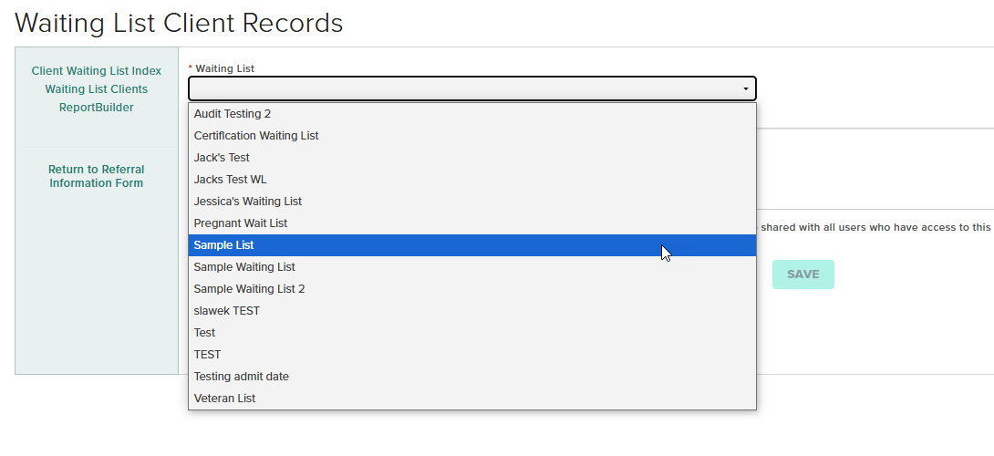994x456 pixels.
Task: Open Client Waiting List Index link
Action: [97, 71]
